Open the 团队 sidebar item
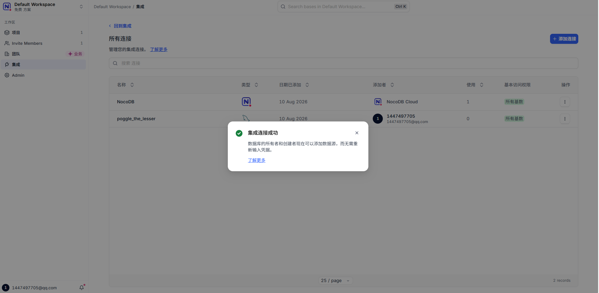This screenshot has height=293, width=599. 43,54
